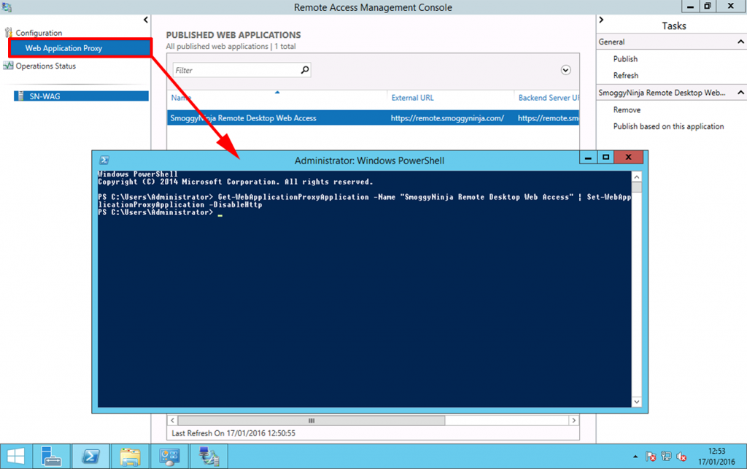The height and width of the screenshot is (469, 747).
Task: Open File Explorer from taskbar
Action: point(130,457)
